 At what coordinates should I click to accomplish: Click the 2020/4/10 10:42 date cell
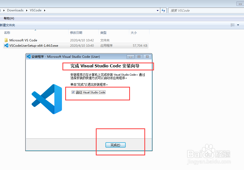82,40
